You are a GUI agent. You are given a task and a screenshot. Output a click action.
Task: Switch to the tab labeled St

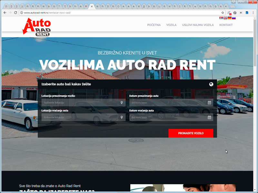pos(70,6)
